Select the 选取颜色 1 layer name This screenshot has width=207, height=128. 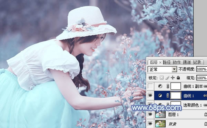pos(193,105)
